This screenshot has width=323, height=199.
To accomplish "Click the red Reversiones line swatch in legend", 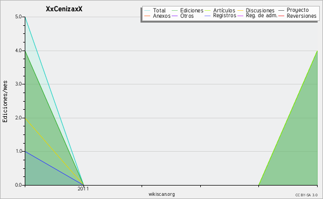I will click(x=281, y=16).
